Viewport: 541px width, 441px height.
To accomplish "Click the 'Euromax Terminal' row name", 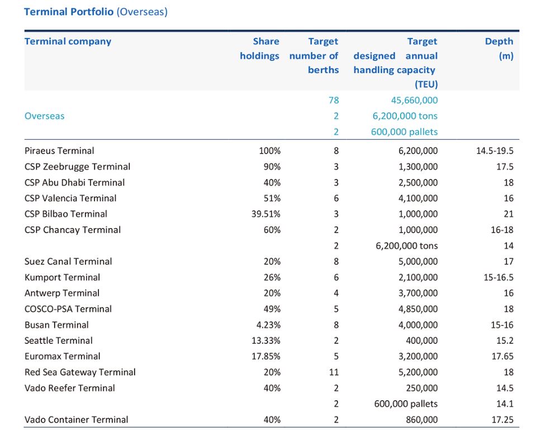I will pyautogui.click(x=63, y=357).
